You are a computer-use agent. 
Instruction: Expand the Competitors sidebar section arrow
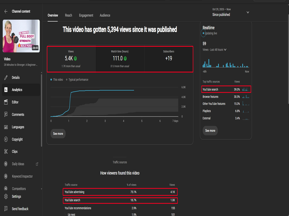(41, 189)
